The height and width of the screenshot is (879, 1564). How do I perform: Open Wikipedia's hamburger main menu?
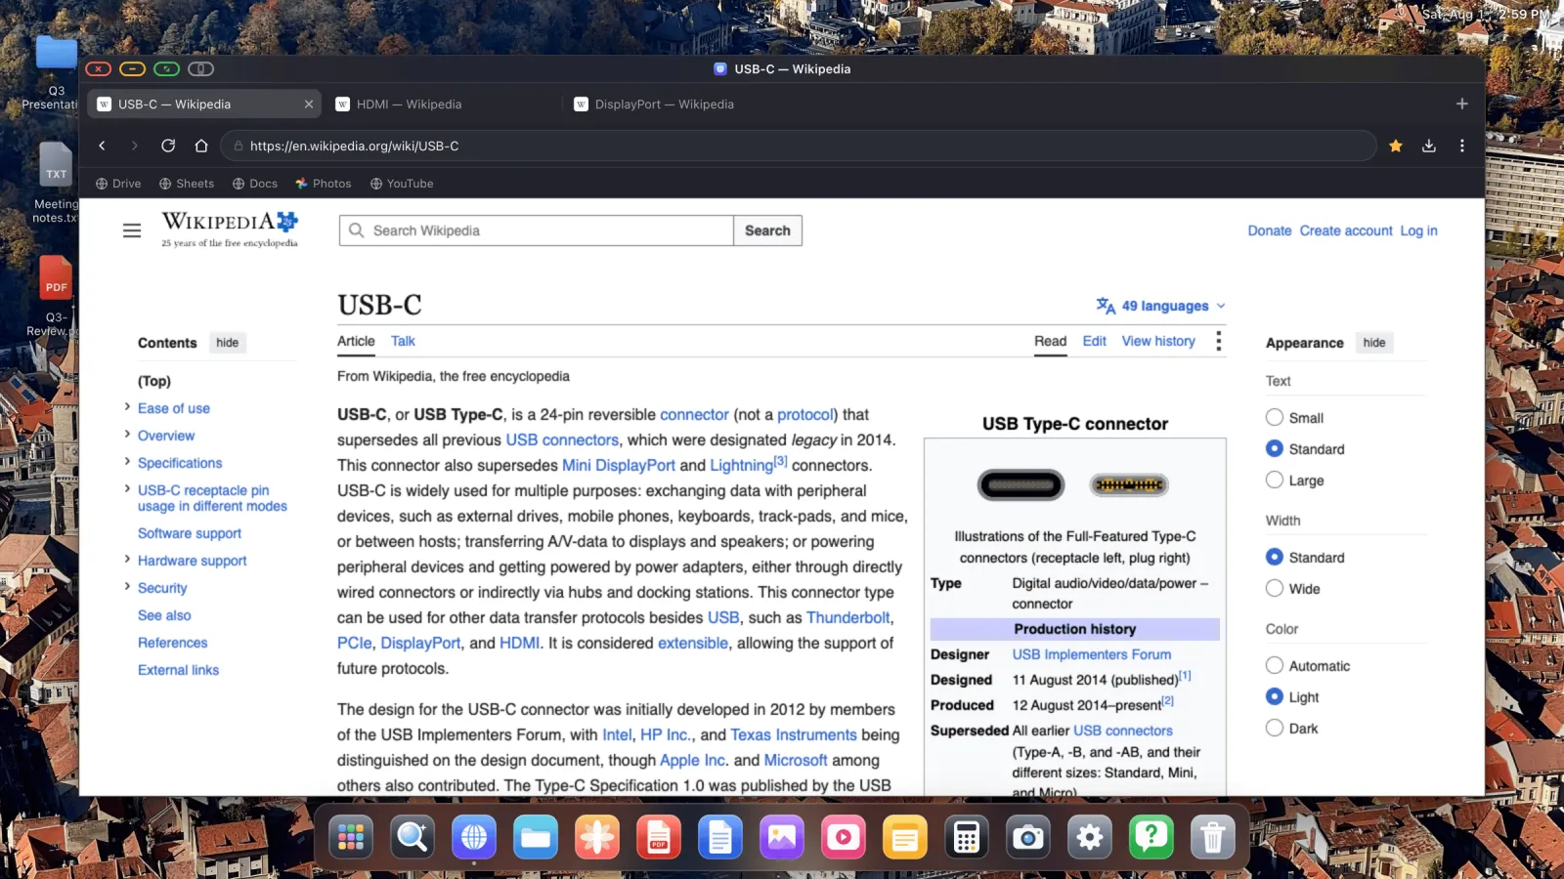[132, 230]
